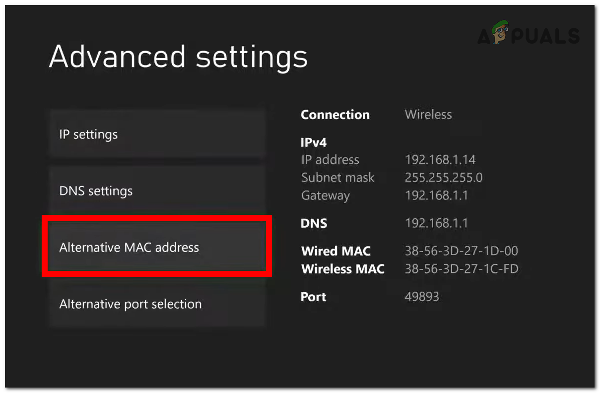This screenshot has height=393, width=600.
Task: Click the Wired MAC label
Action: pyautogui.click(x=336, y=251)
